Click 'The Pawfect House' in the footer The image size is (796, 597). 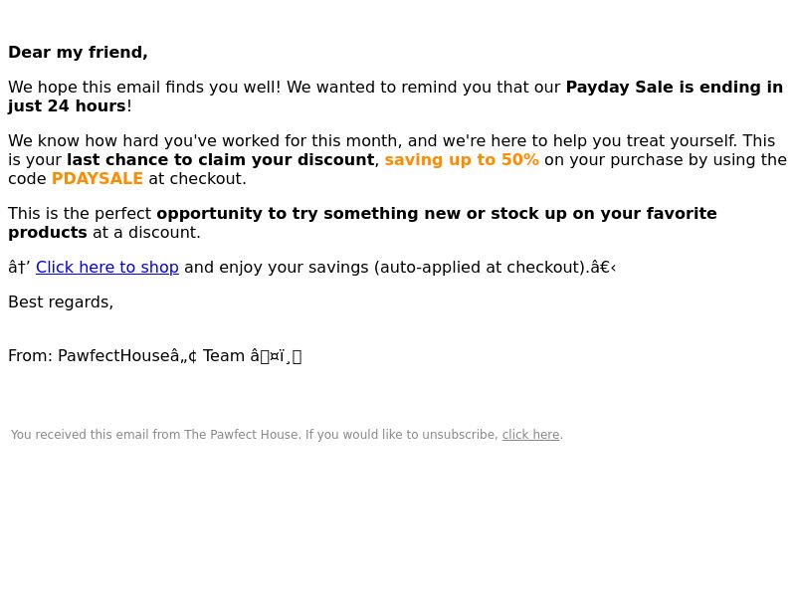[242, 435]
